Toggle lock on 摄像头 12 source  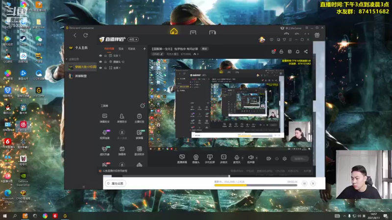click(x=105, y=62)
